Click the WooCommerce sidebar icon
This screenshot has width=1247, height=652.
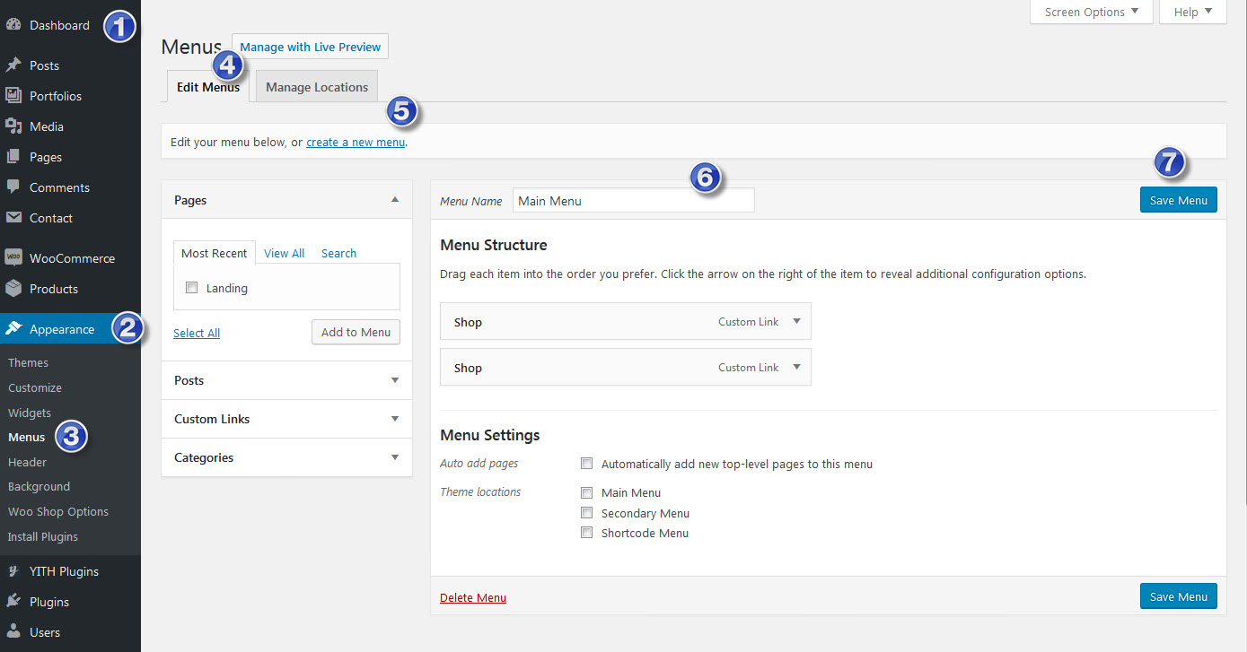point(13,258)
